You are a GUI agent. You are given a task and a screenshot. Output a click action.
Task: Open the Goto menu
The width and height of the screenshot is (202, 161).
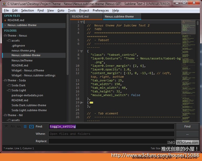pyautogui.click(x=61, y=10)
